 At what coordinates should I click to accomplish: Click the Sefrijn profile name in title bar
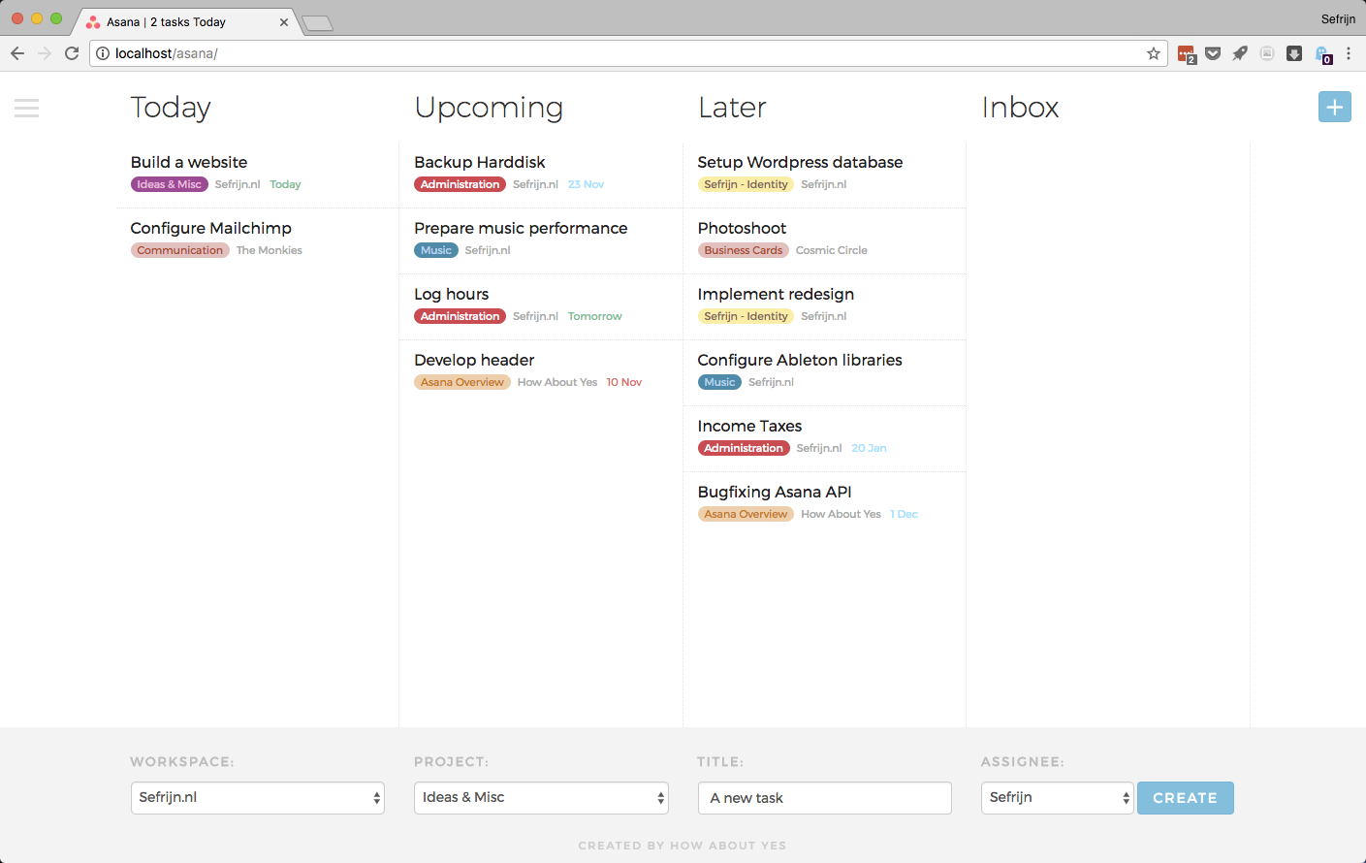(x=1338, y=19)
